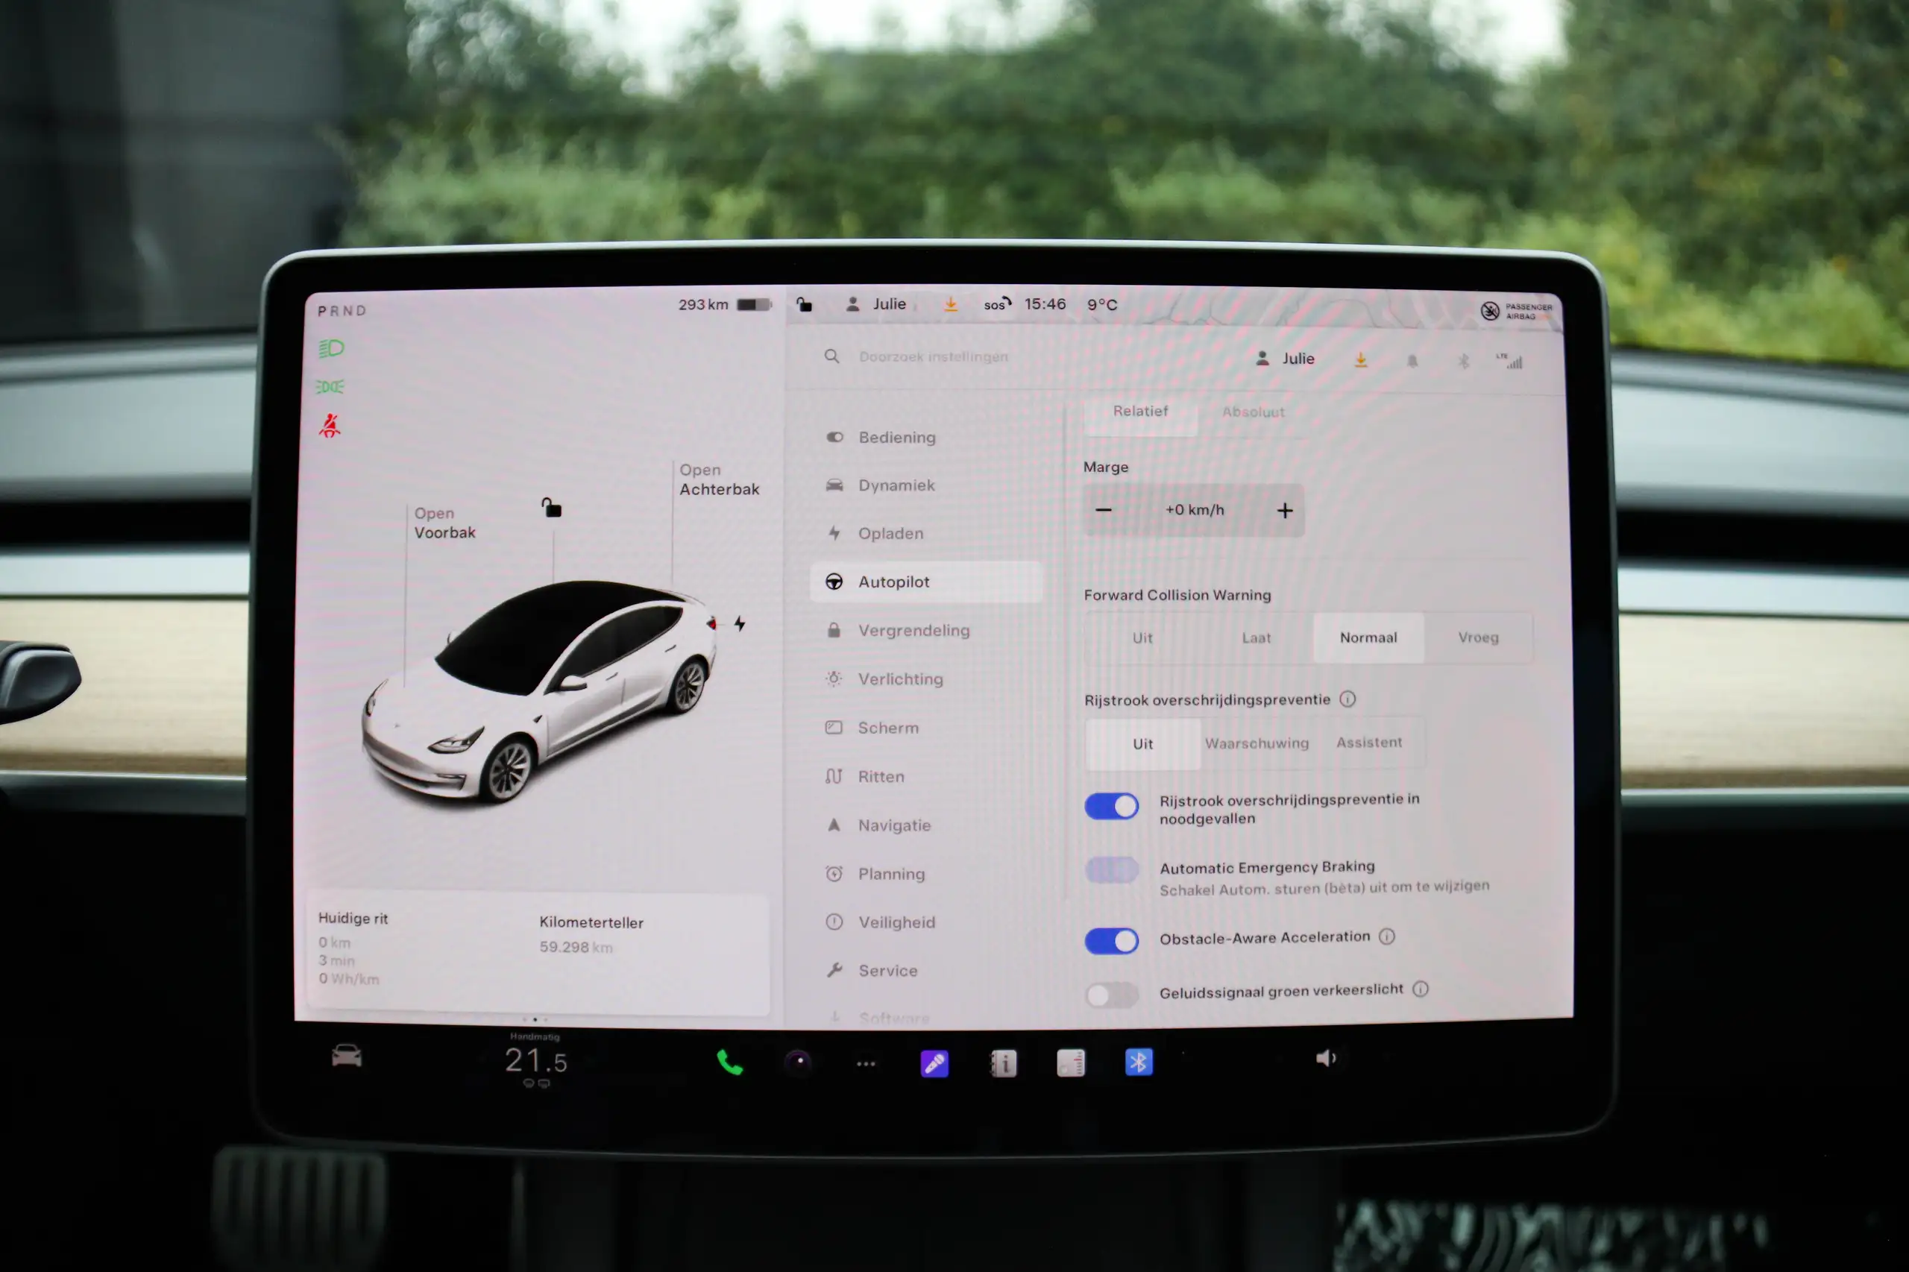Increase Marge speed with plus button
1909x1272 pixels.
[x=1283, y=510]
